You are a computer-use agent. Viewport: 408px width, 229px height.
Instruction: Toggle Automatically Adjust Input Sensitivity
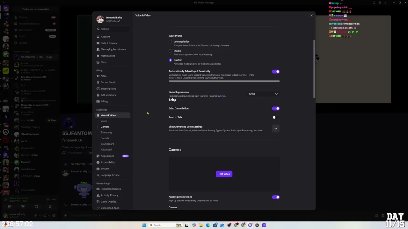click(x=276, y=72)
